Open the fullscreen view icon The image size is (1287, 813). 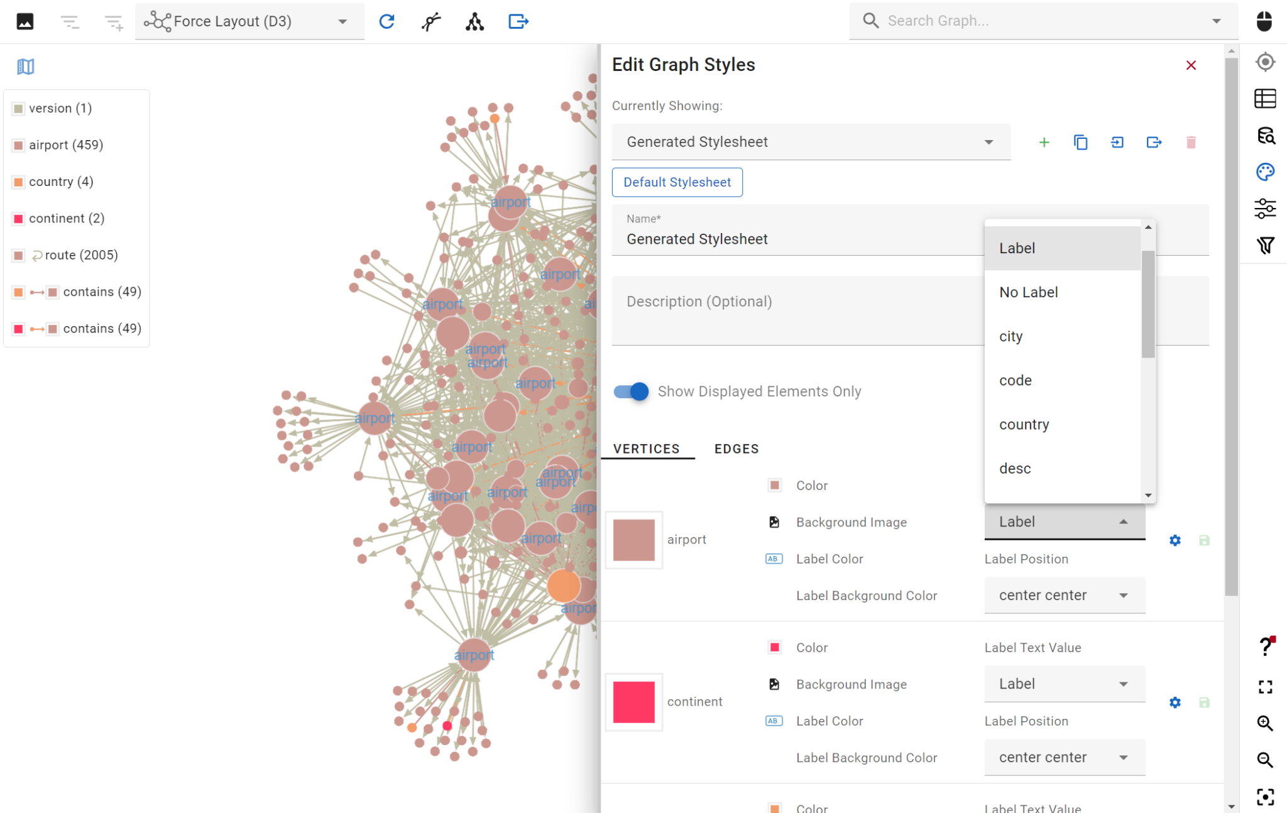(x=1265, y=686)
